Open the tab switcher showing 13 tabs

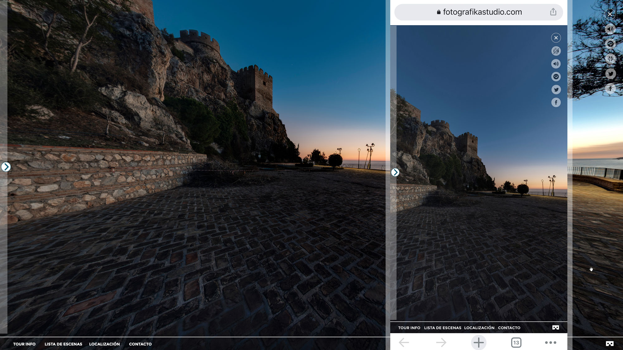pyautogui.click(x=516, y=343)
